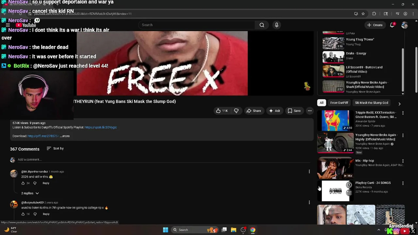Select Ski Mask the Slump God chip
The image size is (418, 235).
[371, 103]
